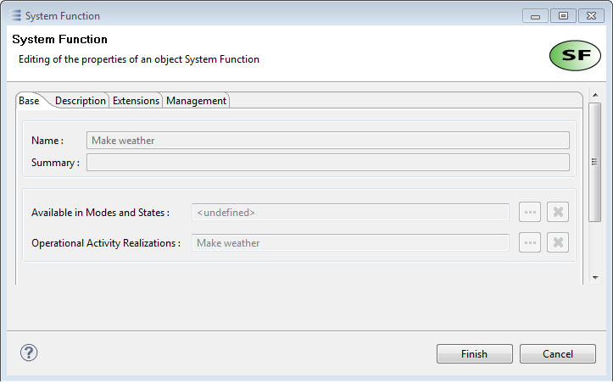613x383 pixels.
Task: Click the Available in Modes and States field
Action: pos(350,213)
